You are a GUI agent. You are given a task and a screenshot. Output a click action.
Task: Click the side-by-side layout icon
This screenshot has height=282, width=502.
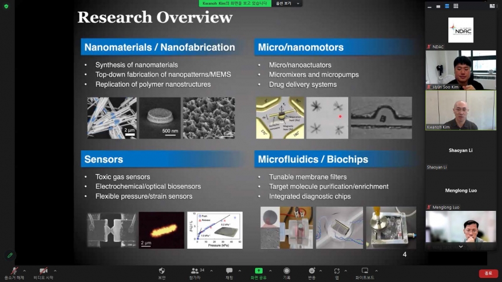point(492,6)
